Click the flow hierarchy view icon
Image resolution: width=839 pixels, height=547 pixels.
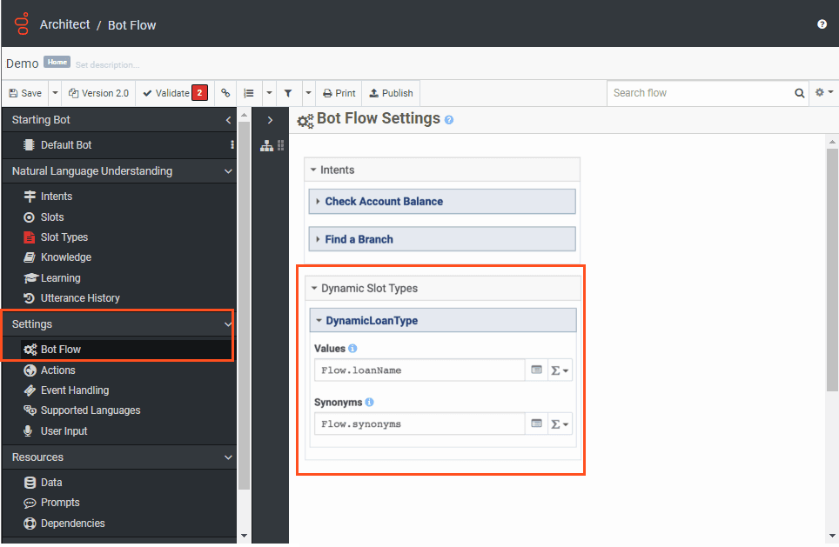click(x=266, y=145)
